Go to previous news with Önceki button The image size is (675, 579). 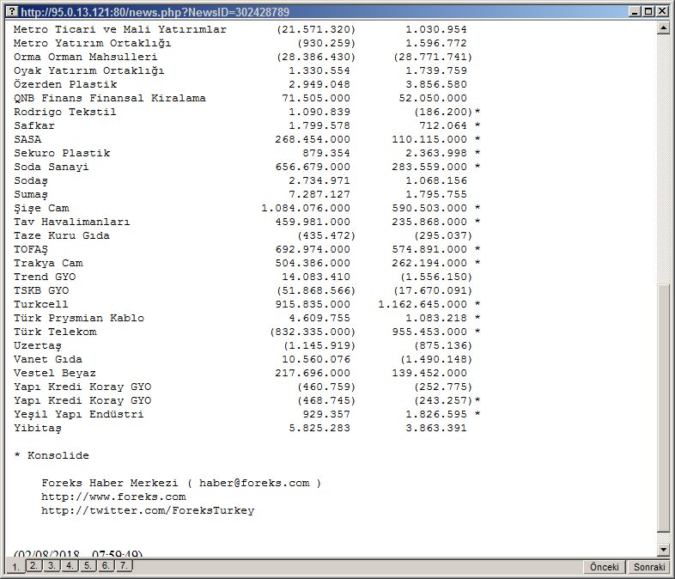pyautogui.click(x=605, y=567)
